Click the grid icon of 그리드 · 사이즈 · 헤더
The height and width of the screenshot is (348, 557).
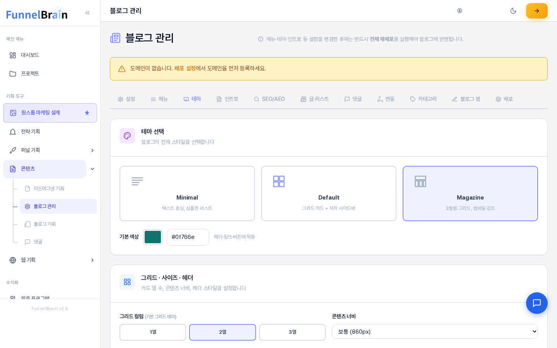coord(127,282)
